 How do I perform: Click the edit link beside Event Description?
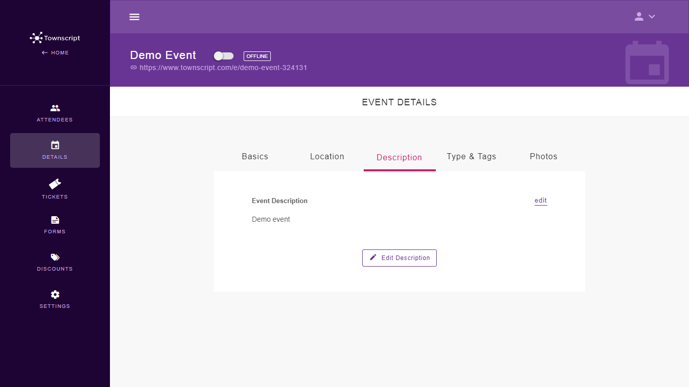(541, 201)
